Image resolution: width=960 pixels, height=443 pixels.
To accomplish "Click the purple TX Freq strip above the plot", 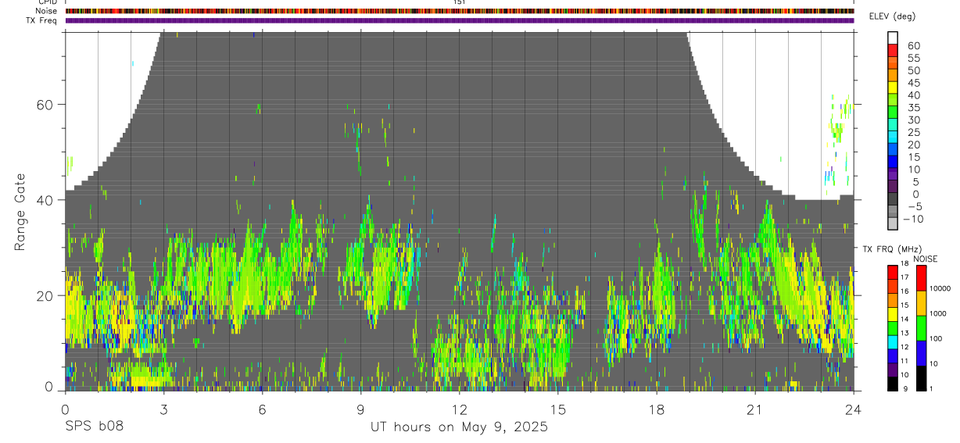I will 460,20.
